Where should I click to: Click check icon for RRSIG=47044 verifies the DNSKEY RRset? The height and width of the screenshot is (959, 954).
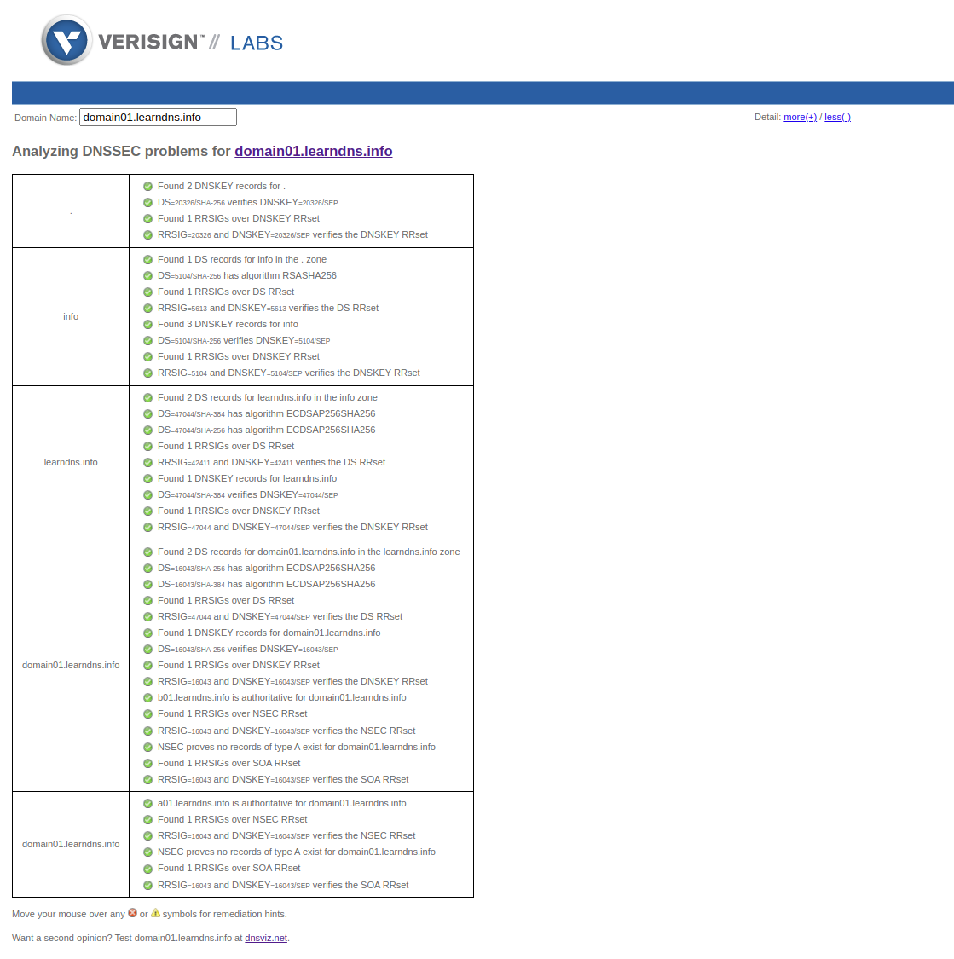pyautogui.click(x=148, y=527)
